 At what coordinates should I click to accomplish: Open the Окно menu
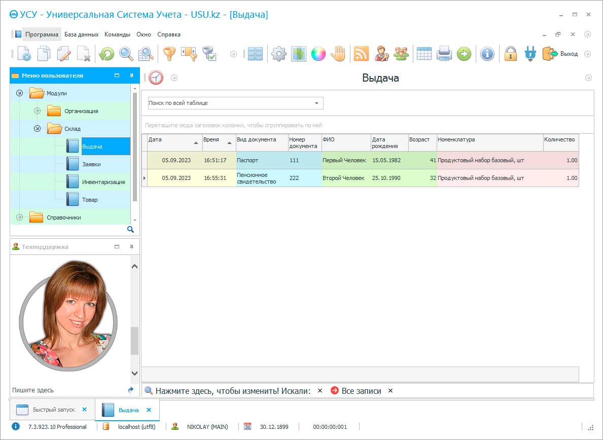(144, 34)
